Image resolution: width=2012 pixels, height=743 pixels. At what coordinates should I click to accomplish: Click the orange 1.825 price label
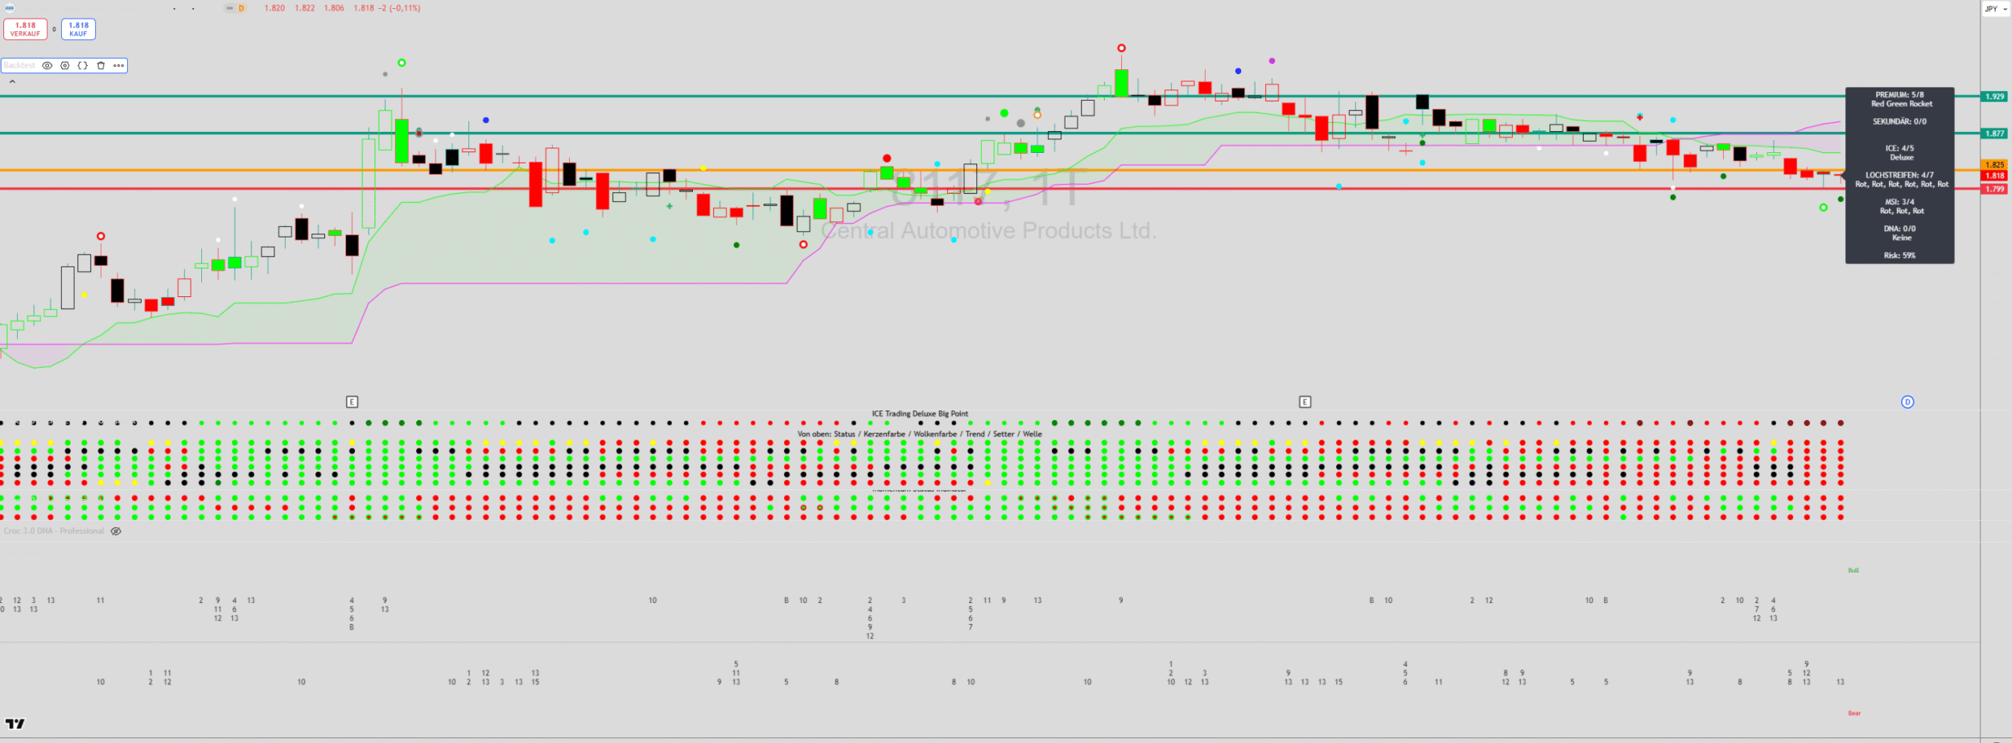(x=1994, y=165)
